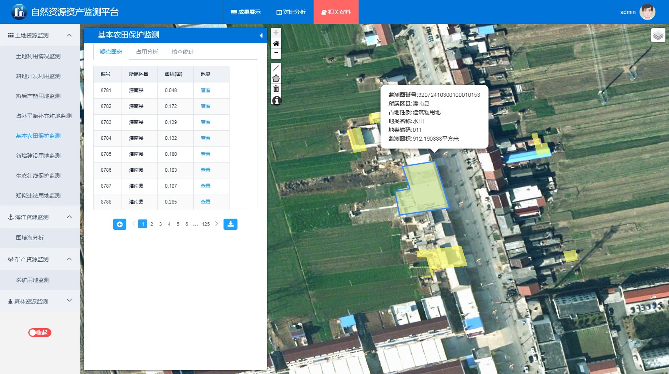Download the table data with blue button
This screenshot has width=669, height=374.
[230, 224]
